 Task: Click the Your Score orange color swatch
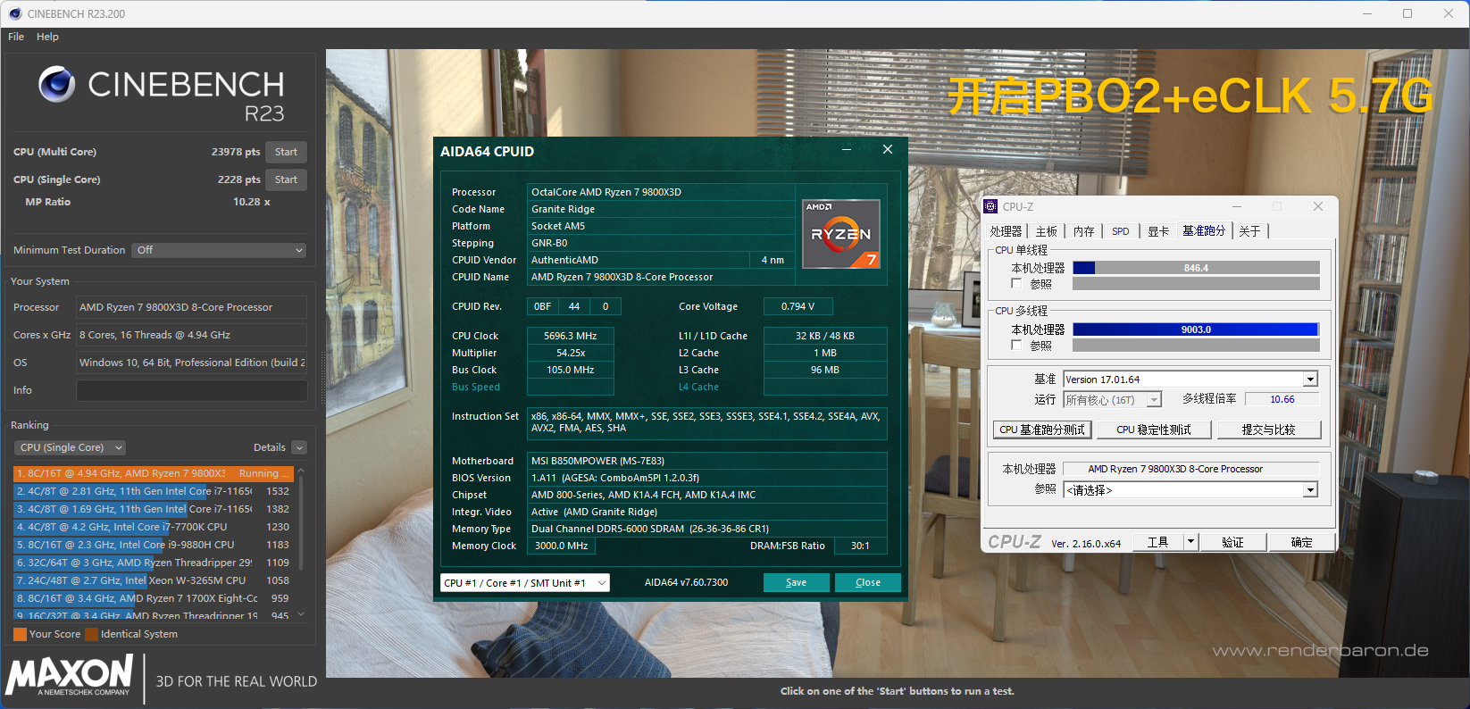click(x=20, y=634)
